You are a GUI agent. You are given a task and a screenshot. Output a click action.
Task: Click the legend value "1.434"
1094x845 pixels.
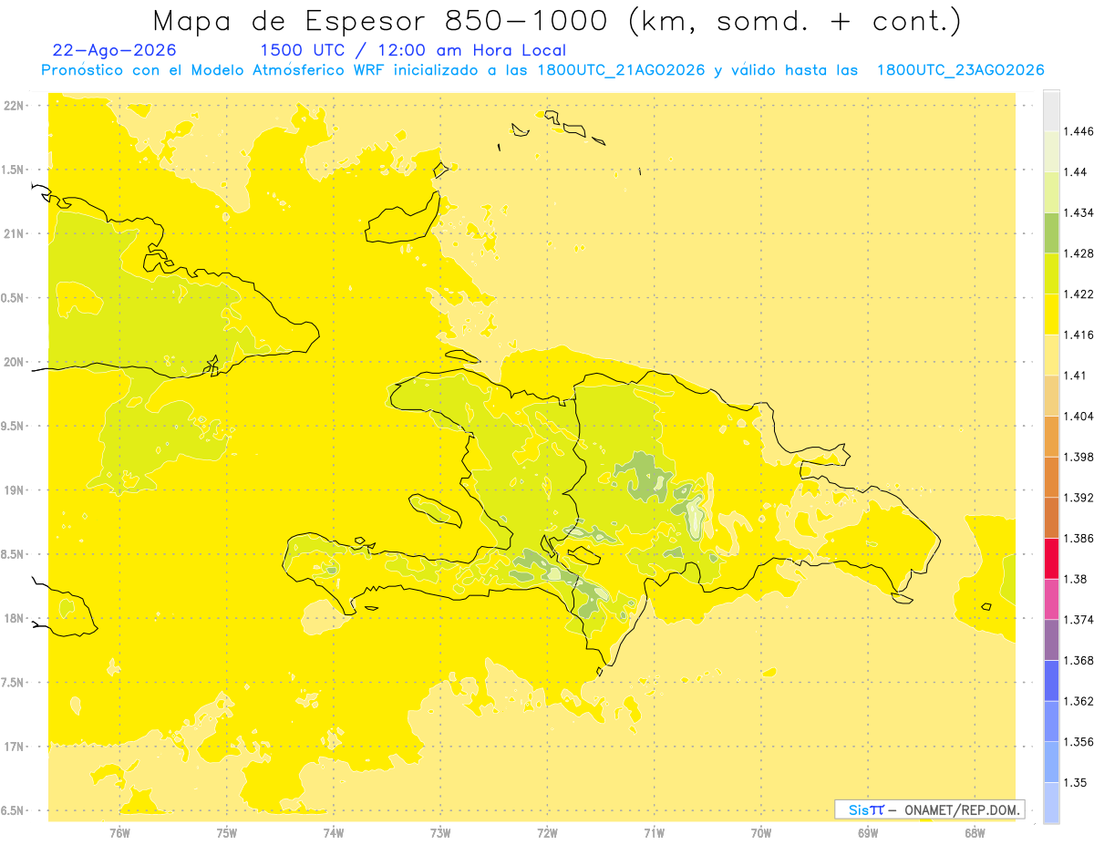pos(1078,212)
